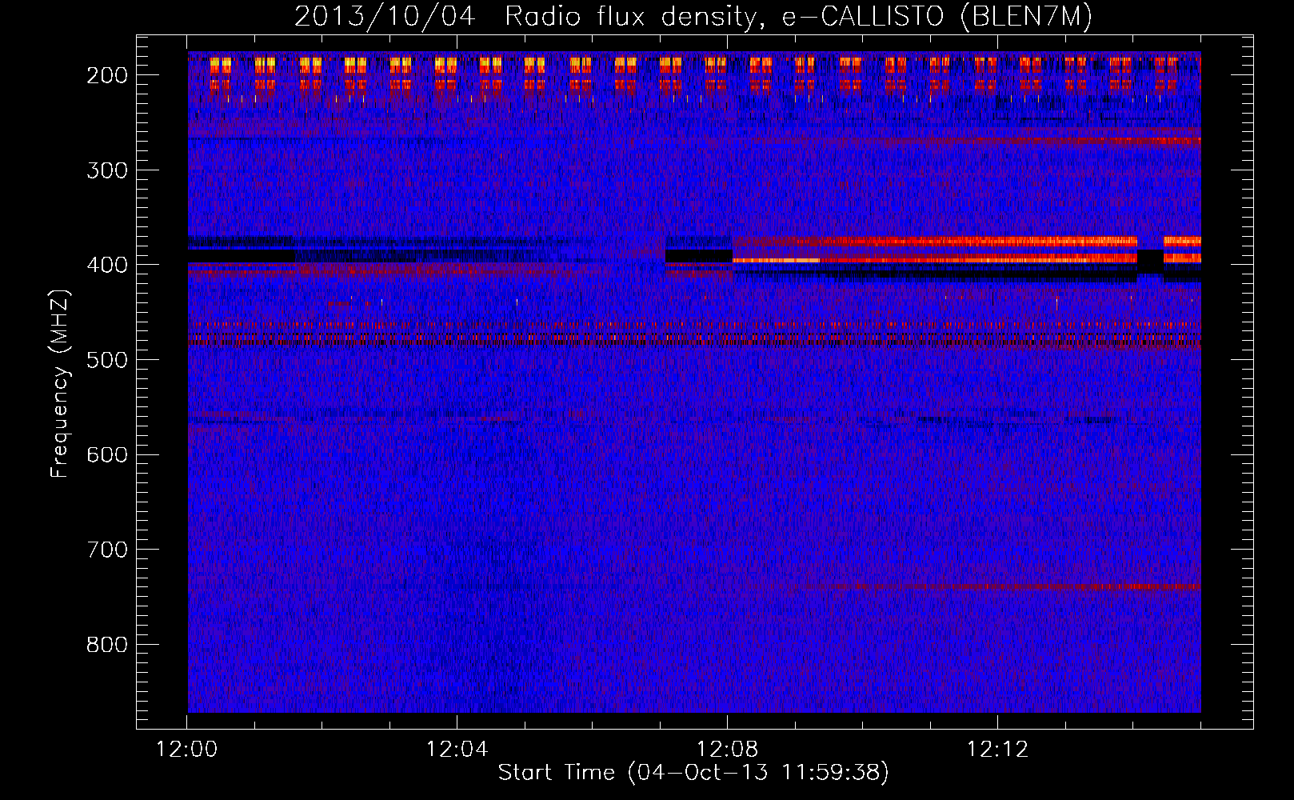Click the plot title '2013/10/04 Radio flux density'
This screenshot has width=1294, height=800.
tap(693, 16)
